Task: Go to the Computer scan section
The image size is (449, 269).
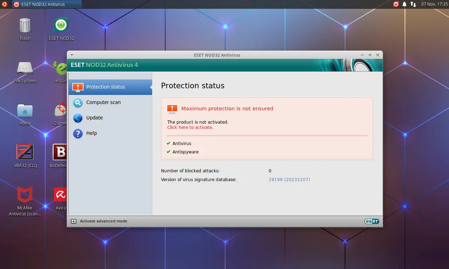Action: (110, 102)
